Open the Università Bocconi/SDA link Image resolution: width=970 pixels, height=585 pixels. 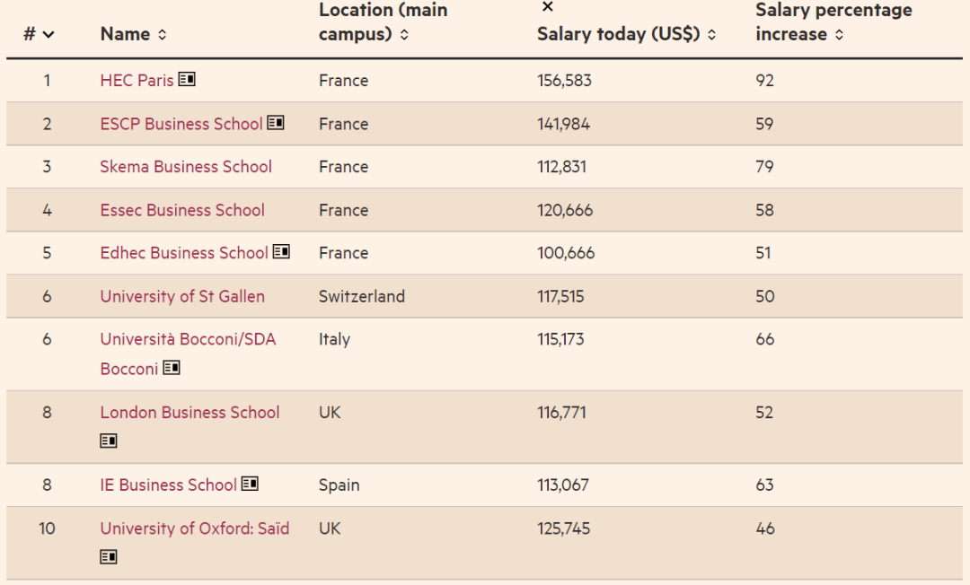pyautogui.click(x=188, y=339)
